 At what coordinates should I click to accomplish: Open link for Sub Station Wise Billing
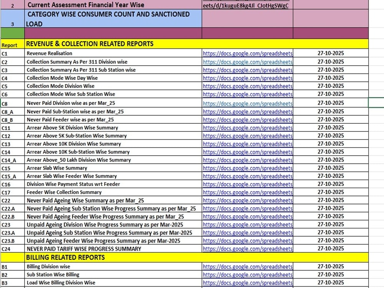coord(248,275)
